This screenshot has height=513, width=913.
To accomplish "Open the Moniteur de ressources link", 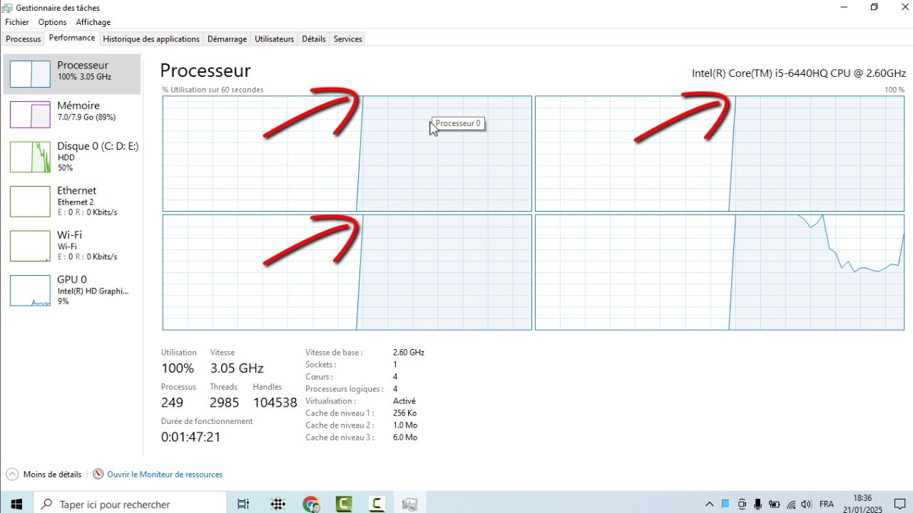I will (x=165, y=475).
